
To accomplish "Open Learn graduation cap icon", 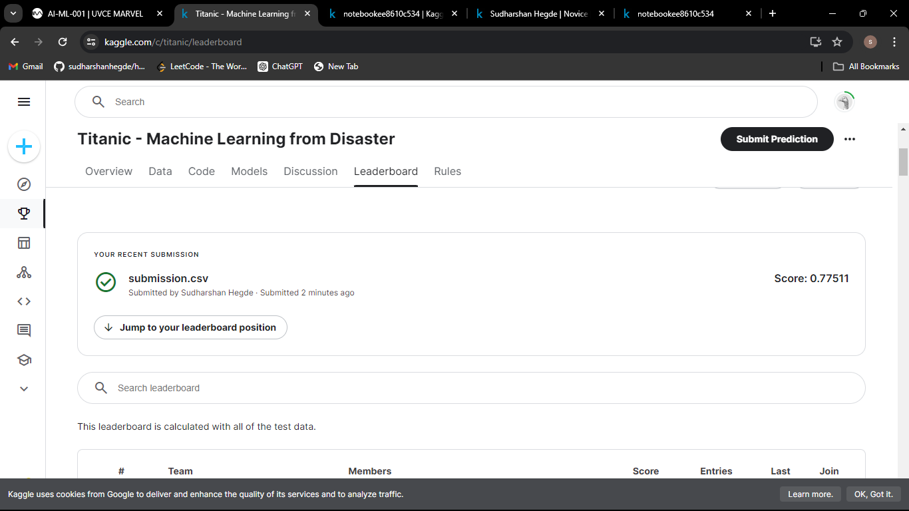I will [24, 360].
